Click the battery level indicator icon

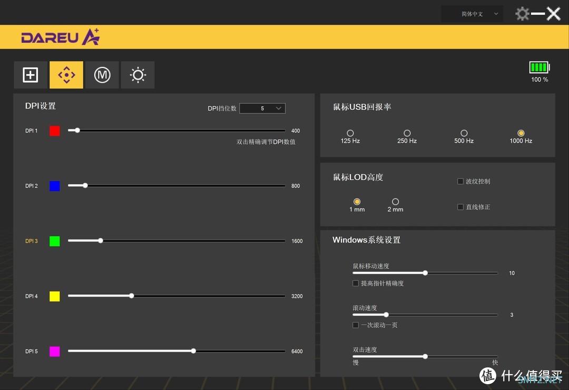tap(539, 67)
